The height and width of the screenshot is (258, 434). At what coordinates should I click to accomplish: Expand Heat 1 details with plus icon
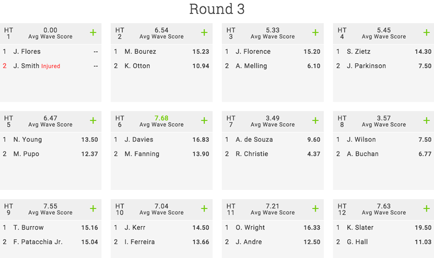pos(93,33)
